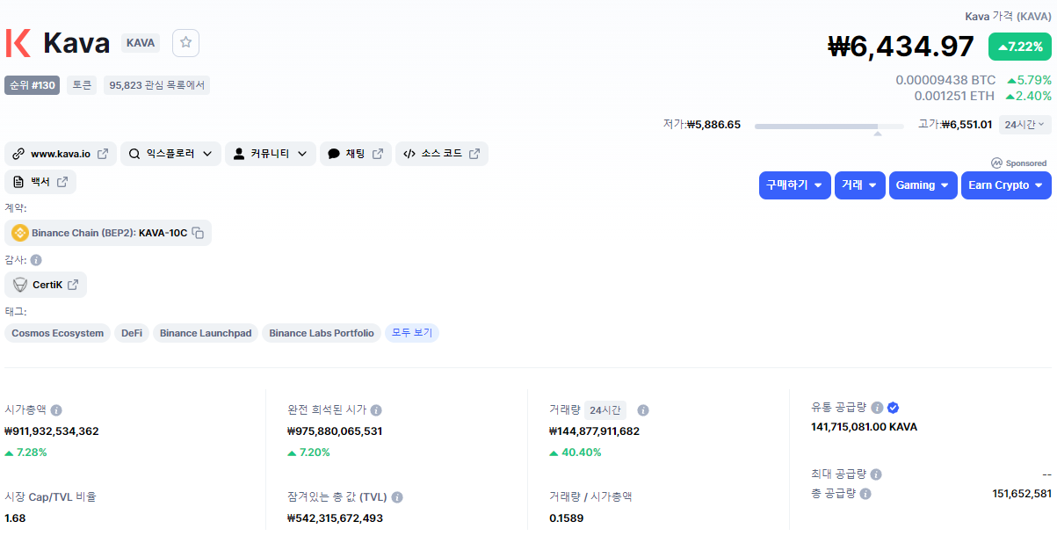The image size is (1057, 543).
Task: Click the KAVA ticker symbol badge
Action: (141, 43)
